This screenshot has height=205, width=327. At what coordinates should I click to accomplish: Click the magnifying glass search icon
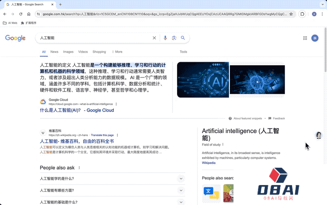(183, 38)
